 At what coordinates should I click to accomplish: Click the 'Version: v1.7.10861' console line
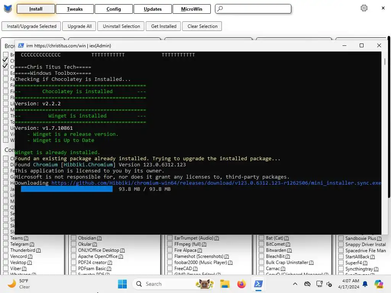click(x=44, y=128)
